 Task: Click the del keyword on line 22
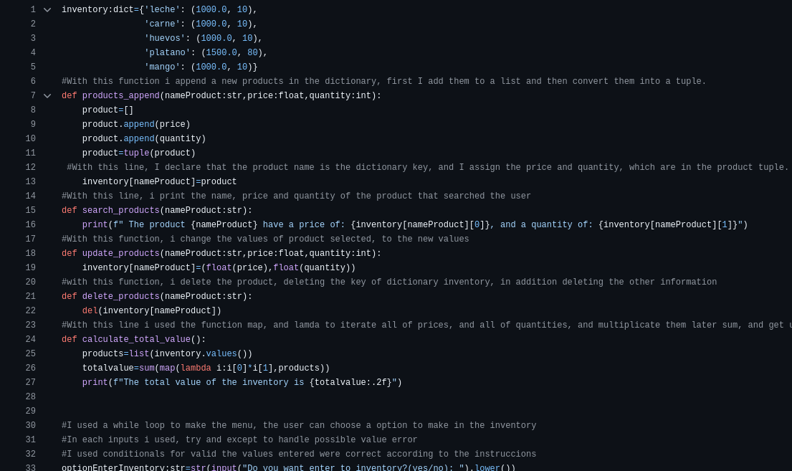coord(90,311)
